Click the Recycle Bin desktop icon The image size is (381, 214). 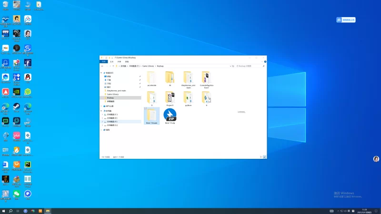click(5, 5)
